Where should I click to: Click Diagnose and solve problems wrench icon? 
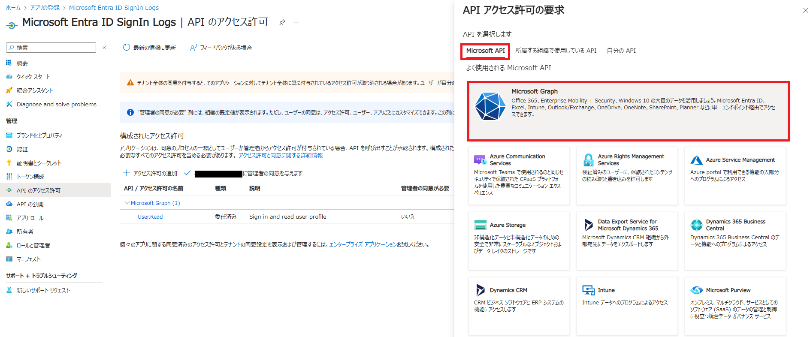point(9,104)
